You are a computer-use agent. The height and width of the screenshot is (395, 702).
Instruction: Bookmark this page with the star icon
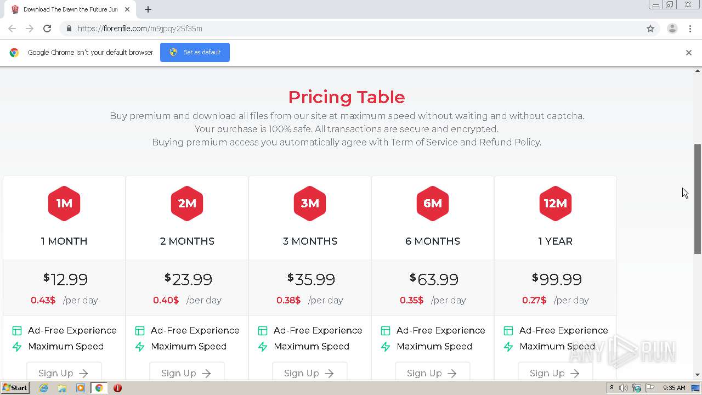click(x=650, y=29)
